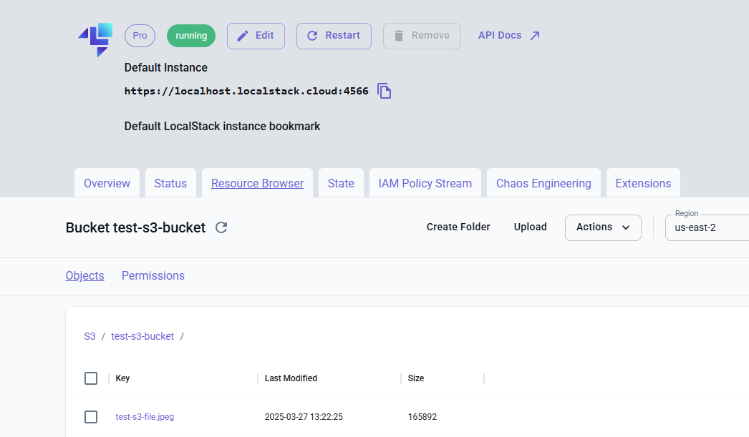749x437 pixels.
Task: Check the test-s3-file.jpeg row checkbox
Action: coord(91,417)
